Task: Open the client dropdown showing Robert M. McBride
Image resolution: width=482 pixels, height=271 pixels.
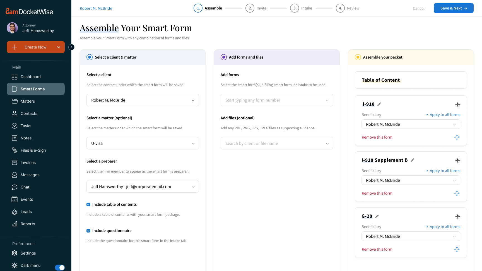Action: (x=143, y=100)
